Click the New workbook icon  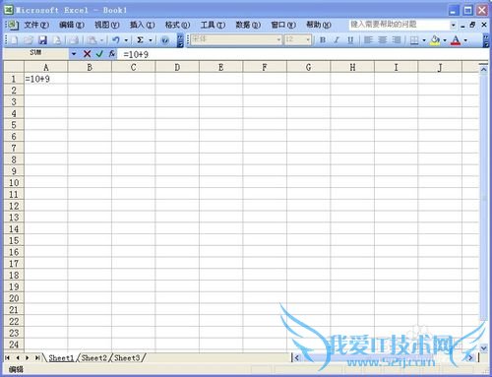[x=14, y=40]
